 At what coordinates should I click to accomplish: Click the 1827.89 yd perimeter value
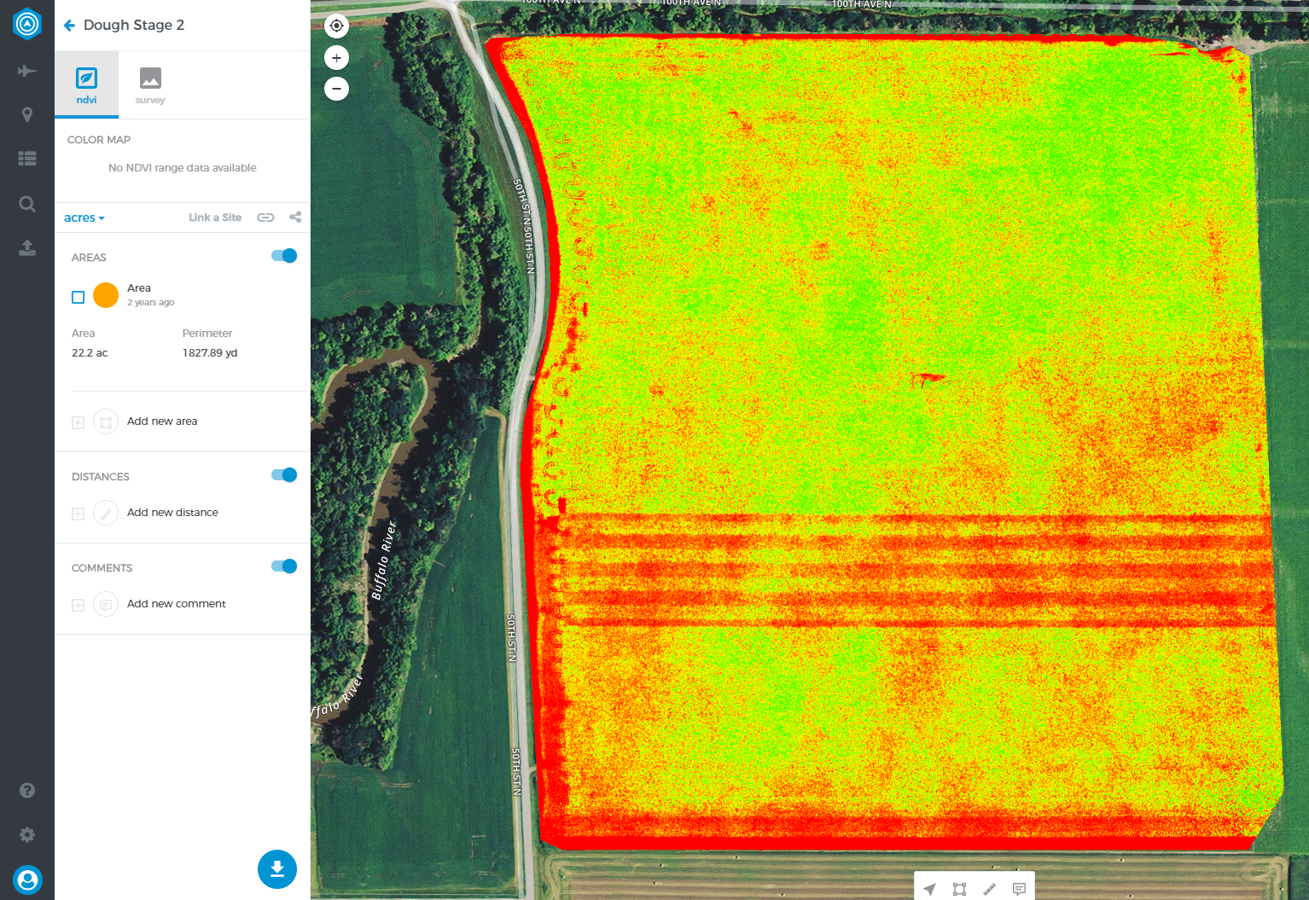tap(210, 353)
